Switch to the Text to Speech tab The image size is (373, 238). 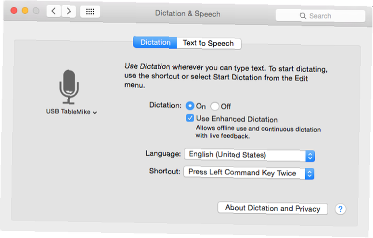(x=209, y=43)
